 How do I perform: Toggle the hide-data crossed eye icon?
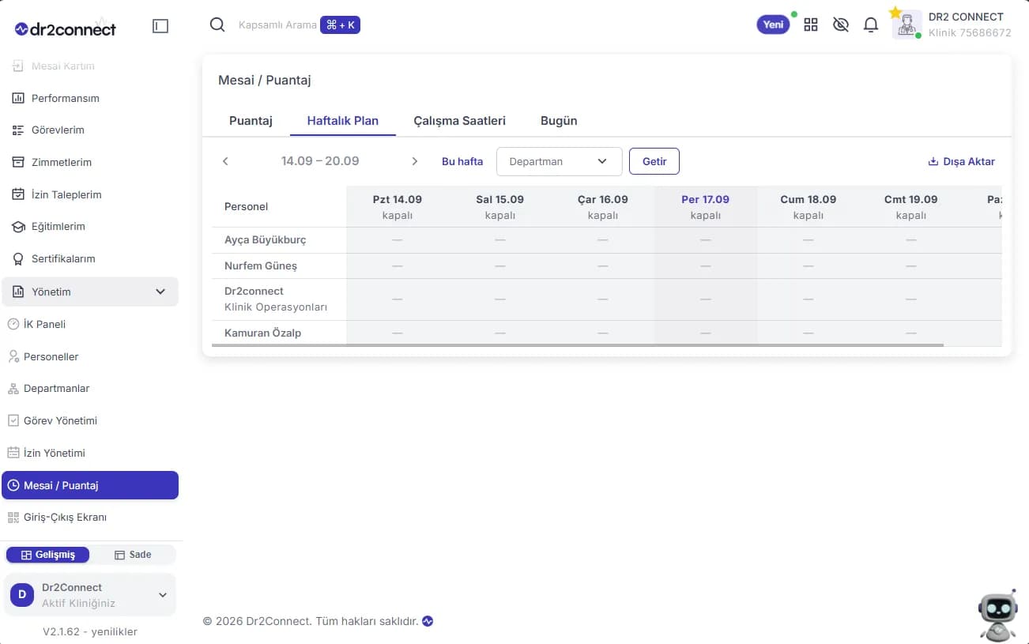pyautogui.click(x=841, y=24)
